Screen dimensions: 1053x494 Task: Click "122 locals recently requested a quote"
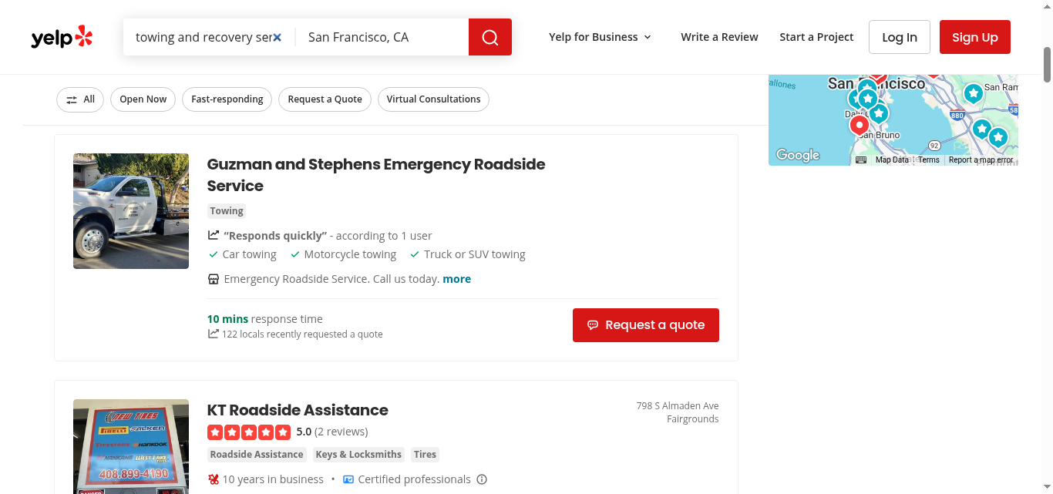(302, 334)
